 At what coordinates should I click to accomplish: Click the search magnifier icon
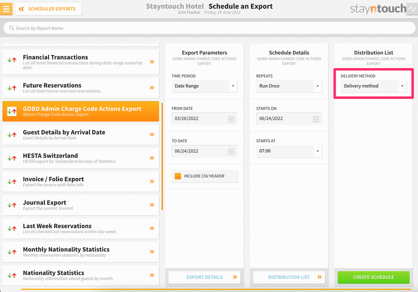click(x=11, y=28)
